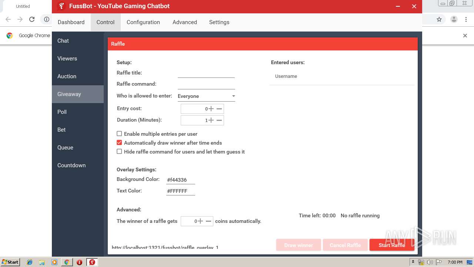The width and height of the screenshot is (474, 267).
Task: Decrease Entry cost with minus icon
Action: (x=219, y=109)
